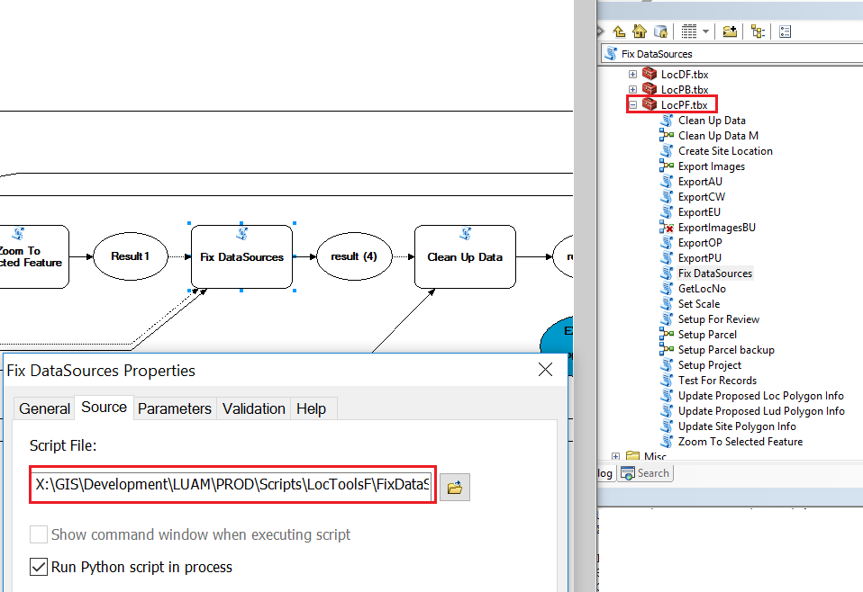The height and width of the screenshot is (592, 863).
Task: Collapse the LocPF.tbx toolbox
Action: tap(633, 105)
